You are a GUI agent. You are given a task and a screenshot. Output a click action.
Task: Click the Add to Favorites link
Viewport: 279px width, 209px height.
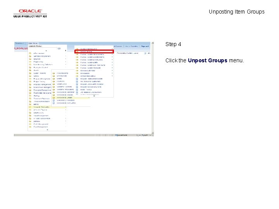coord(131,46)
